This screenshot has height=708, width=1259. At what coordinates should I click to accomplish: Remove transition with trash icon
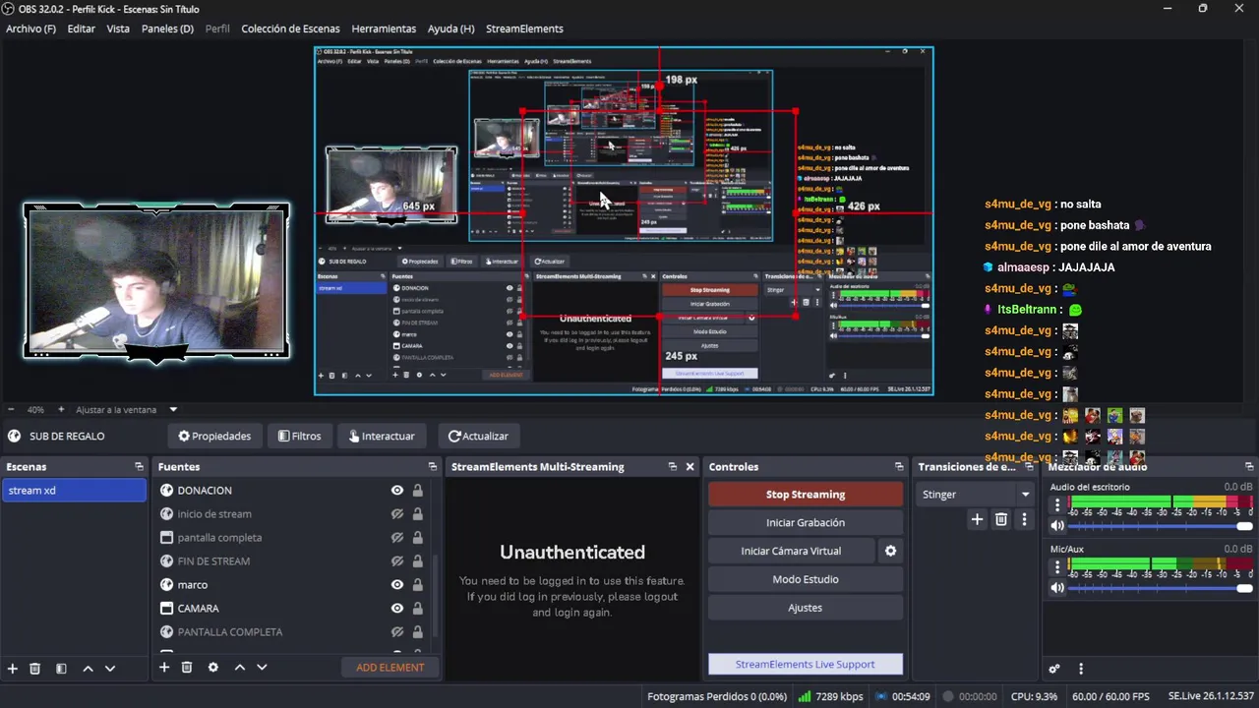pyautogui.click(x=1001, y=519)
